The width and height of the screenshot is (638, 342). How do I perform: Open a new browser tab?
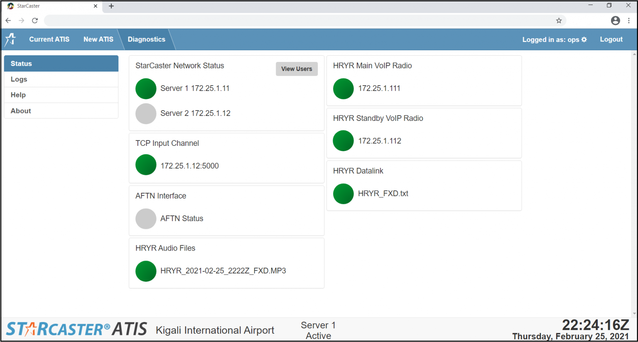pos(111,6)
